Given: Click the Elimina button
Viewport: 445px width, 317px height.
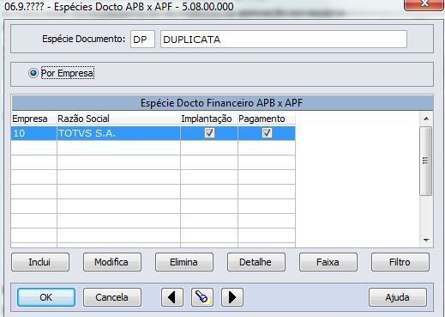Looking at the screenshot, I should coord(184,262).
